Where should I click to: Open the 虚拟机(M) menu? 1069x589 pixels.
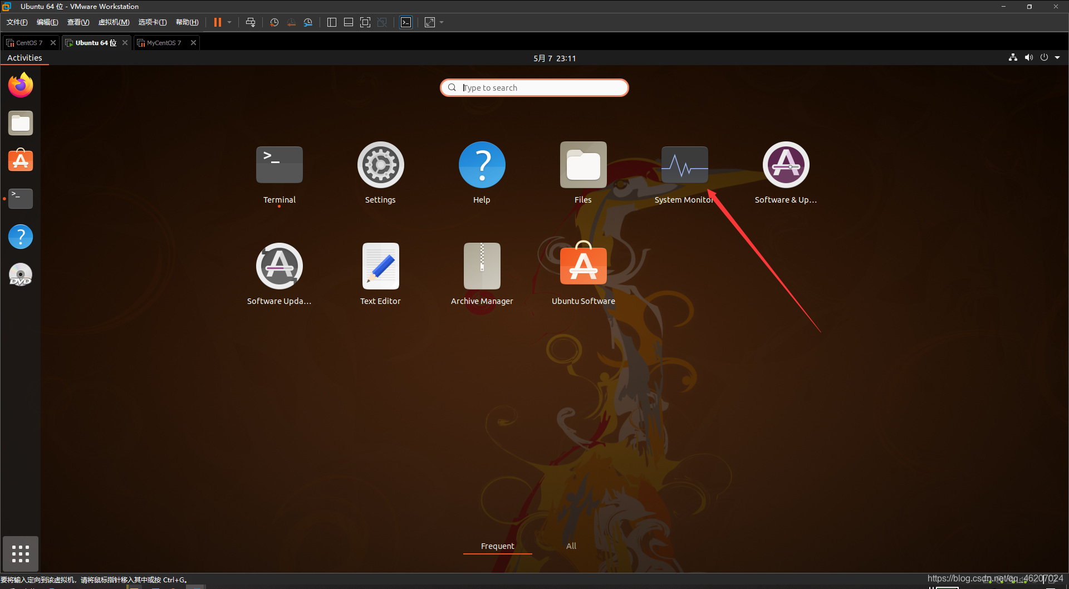click(114, 22)
